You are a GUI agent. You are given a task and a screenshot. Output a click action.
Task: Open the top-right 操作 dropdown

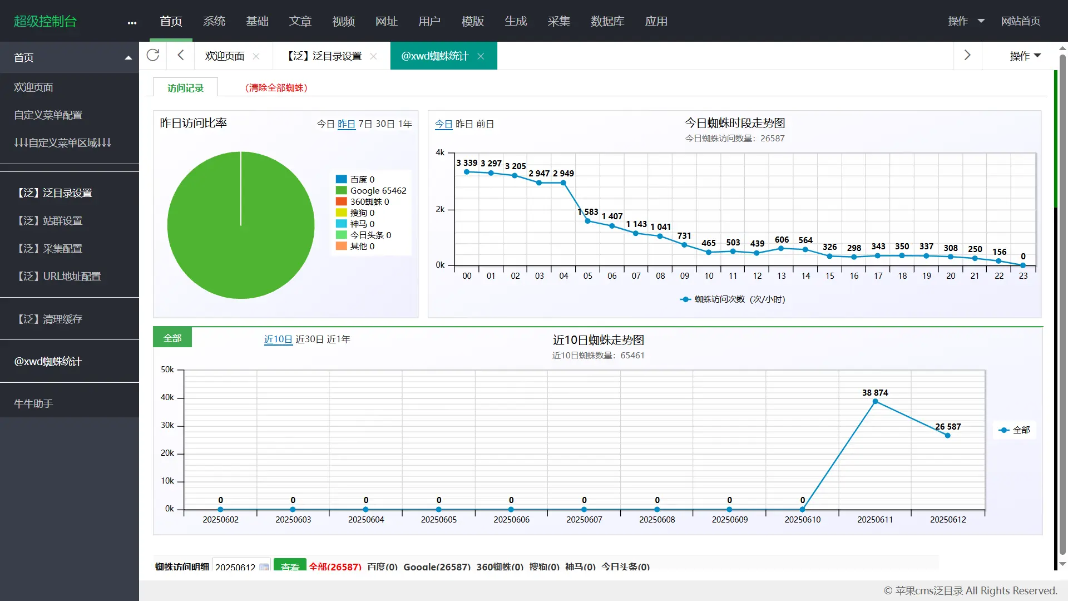[x=966, y=21]
